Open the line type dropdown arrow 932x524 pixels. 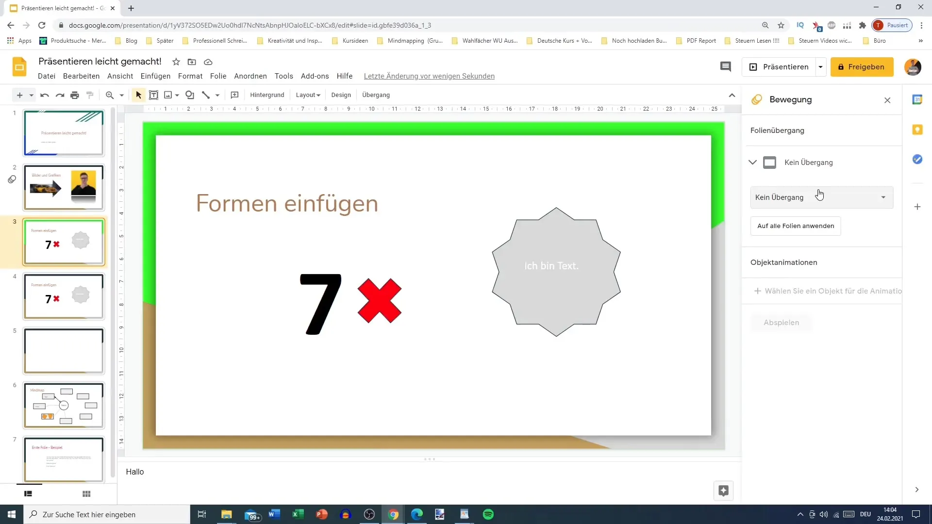coord(217,95)
